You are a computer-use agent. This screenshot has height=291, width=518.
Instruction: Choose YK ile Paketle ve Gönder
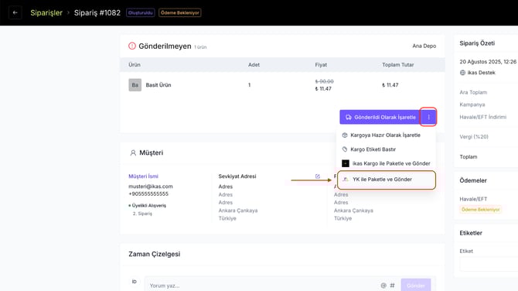[x=387, y=180]
